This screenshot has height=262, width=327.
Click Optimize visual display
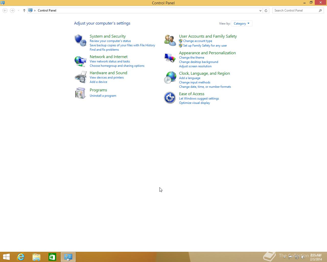tap(194, 103)
